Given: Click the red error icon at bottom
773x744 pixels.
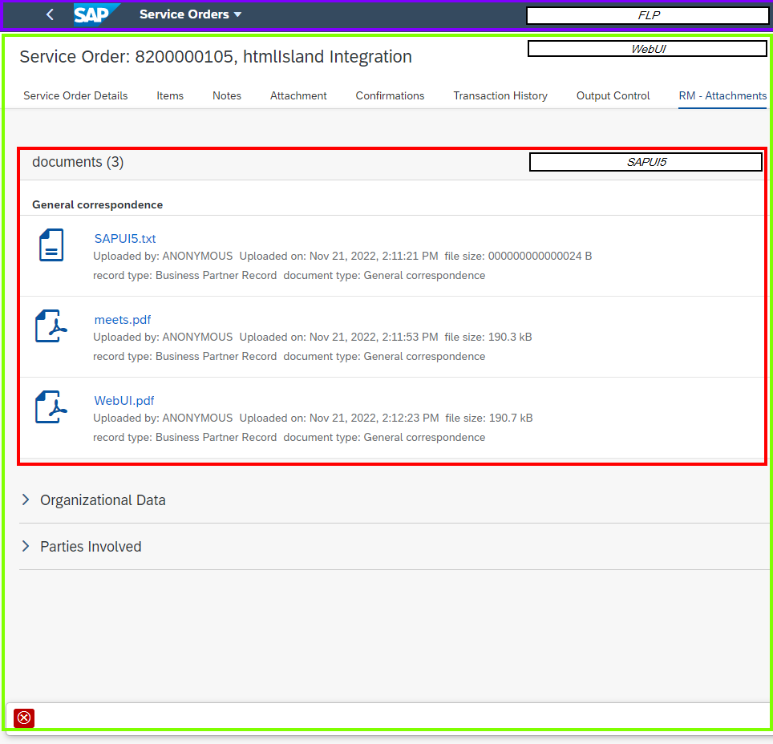Looking at the screenshot, I should [24, 718].
